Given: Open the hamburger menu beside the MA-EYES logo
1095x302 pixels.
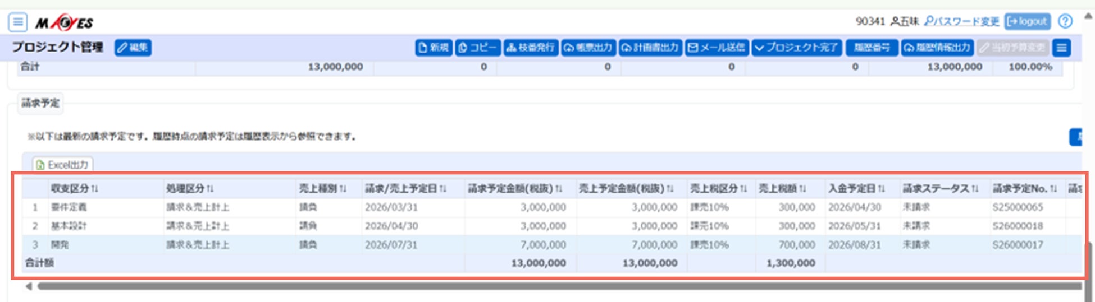Looking at the screenshot, I should 18,22.
